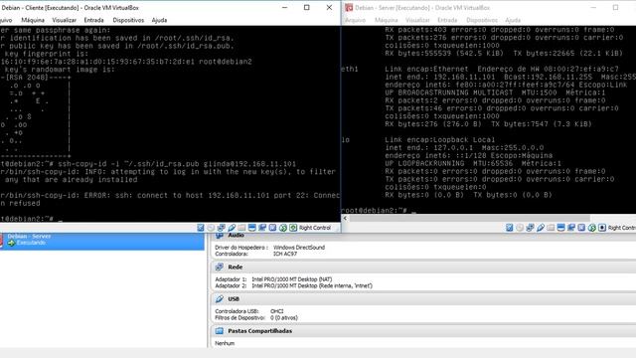Screen dimensions: 636x358
Task: Click Adaptador 2 Rede interna 'intnet' line
Action: 294,285
